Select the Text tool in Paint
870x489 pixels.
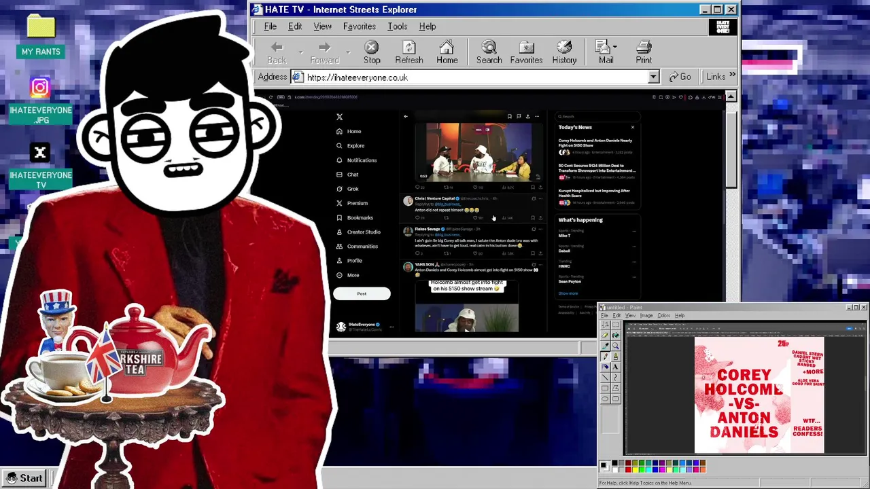(616, 367)
